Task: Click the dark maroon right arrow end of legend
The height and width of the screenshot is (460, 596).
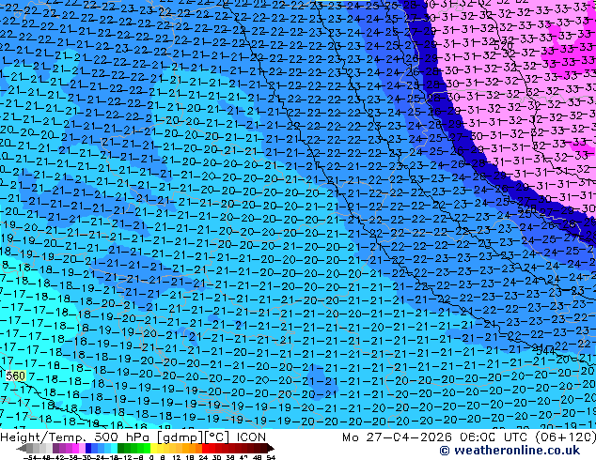Action: pos(270,448)
